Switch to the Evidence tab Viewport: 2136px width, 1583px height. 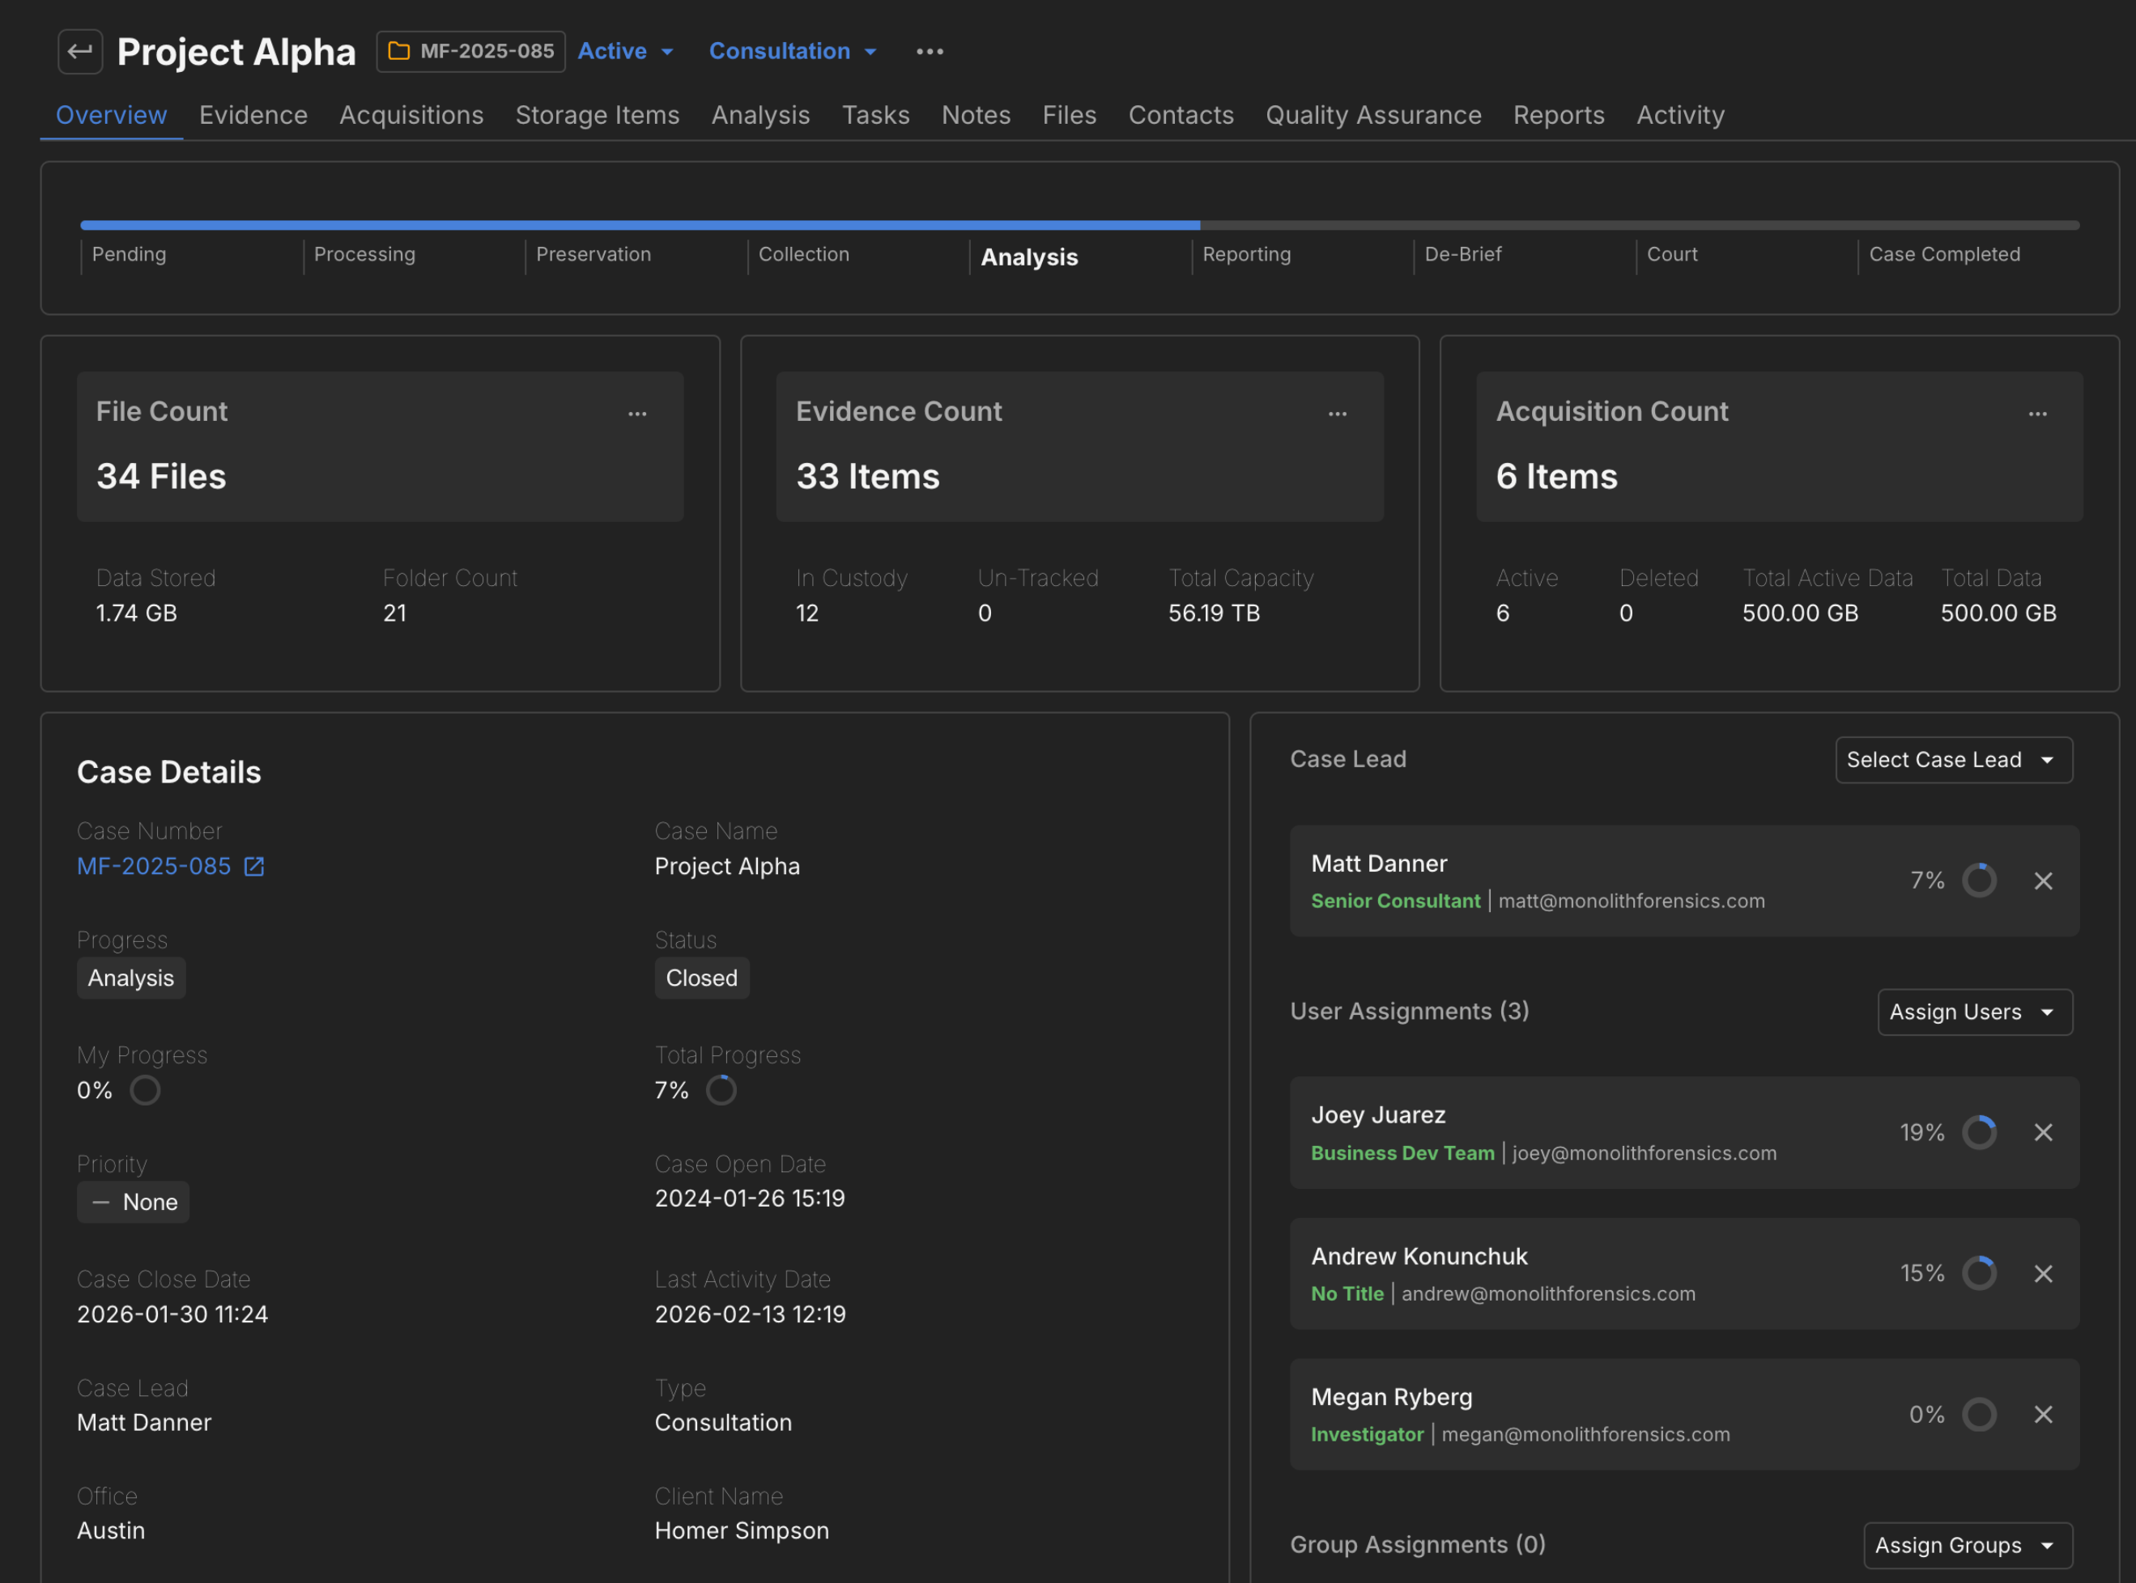[253, 115]
